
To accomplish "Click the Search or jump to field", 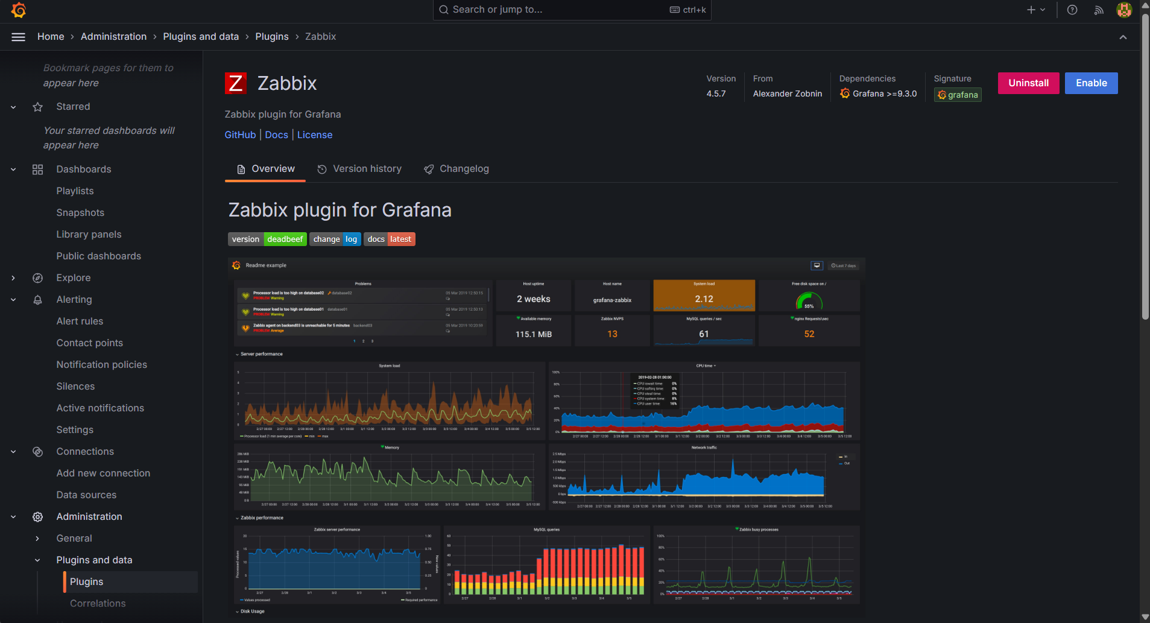I will (x=572, y=10).
